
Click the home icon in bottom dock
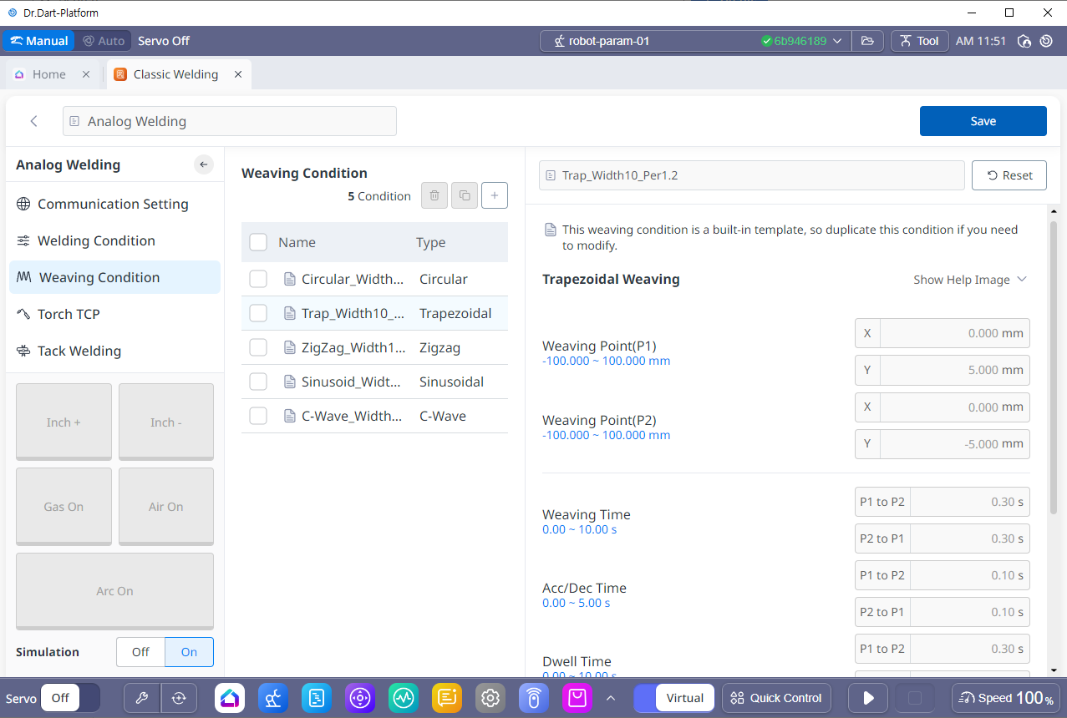pyautogui.click(x=230, y=698)
